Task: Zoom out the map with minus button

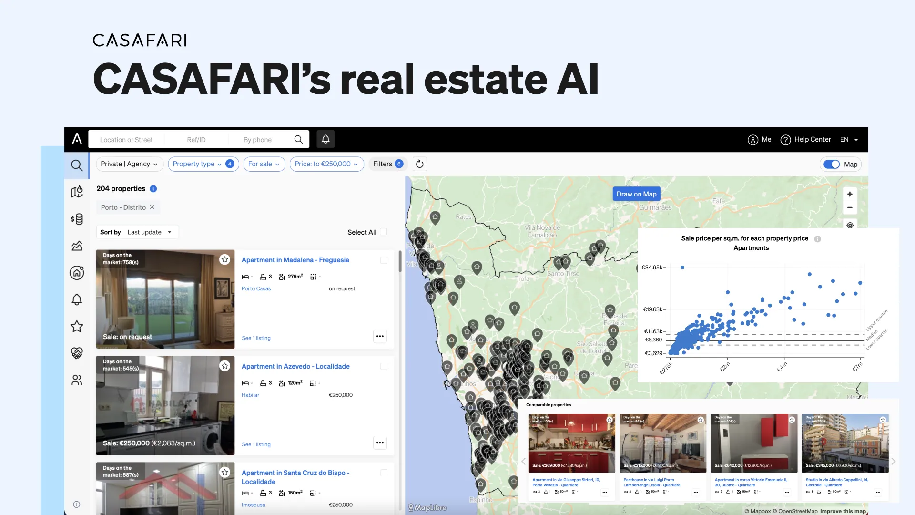Action: [x=850, y=207]
